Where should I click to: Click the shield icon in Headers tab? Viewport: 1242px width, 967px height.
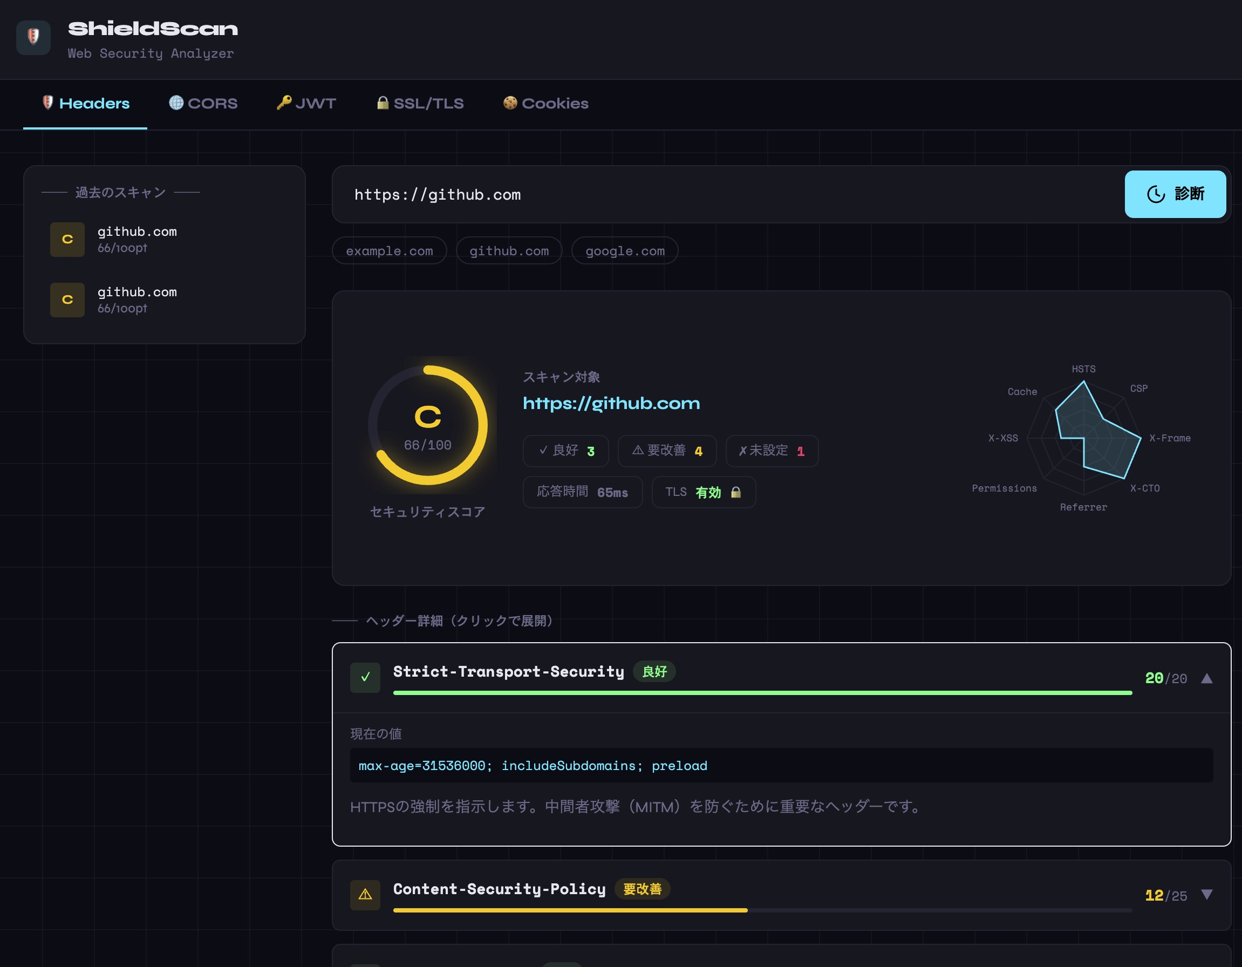coord(48,103)
